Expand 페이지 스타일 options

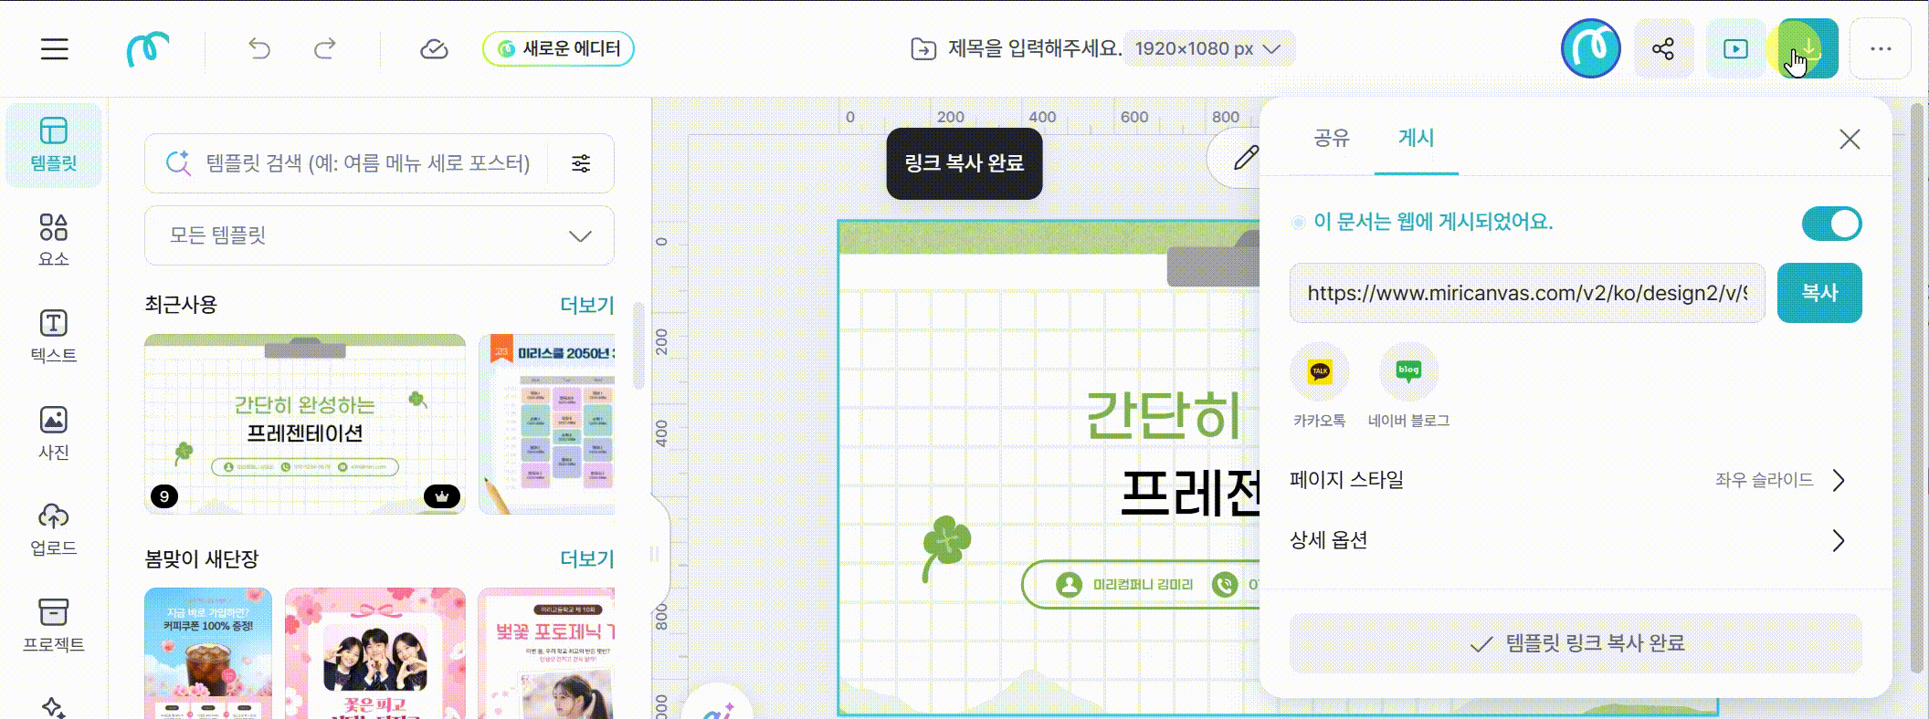pos(1568,480)
